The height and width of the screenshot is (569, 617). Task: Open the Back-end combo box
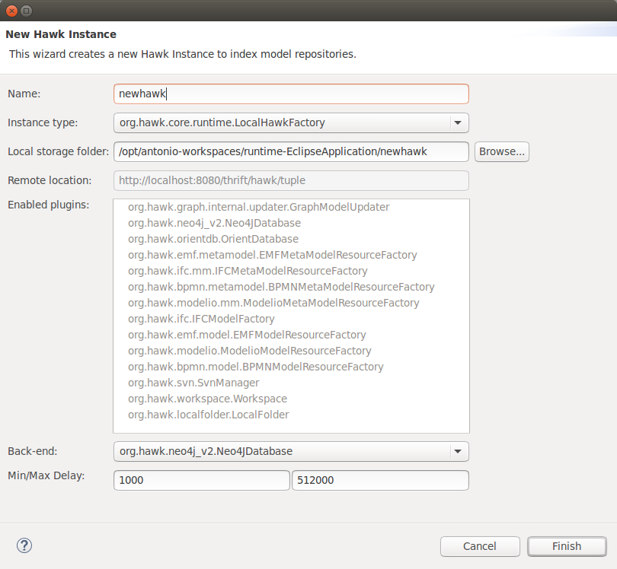291,451
